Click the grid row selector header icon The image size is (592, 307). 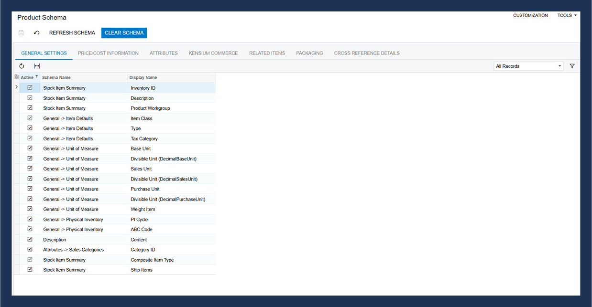click(x=17, y=77)
